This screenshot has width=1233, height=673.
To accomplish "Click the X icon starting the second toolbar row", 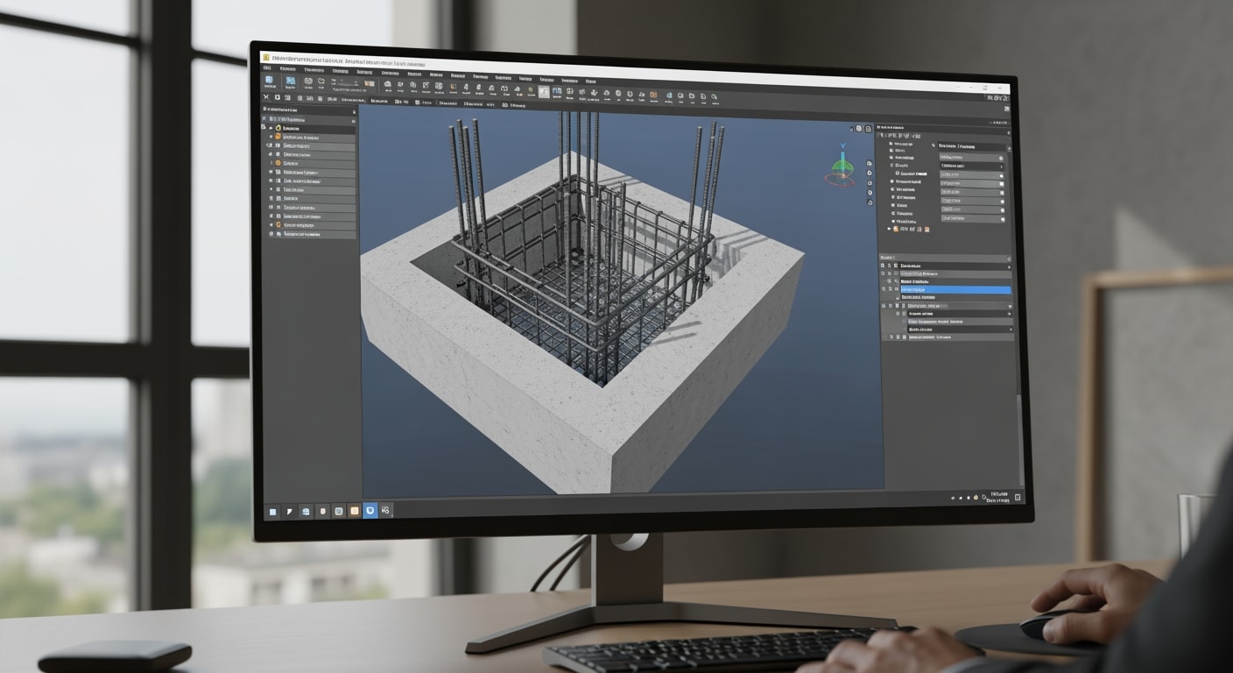I will coord(266,97).
